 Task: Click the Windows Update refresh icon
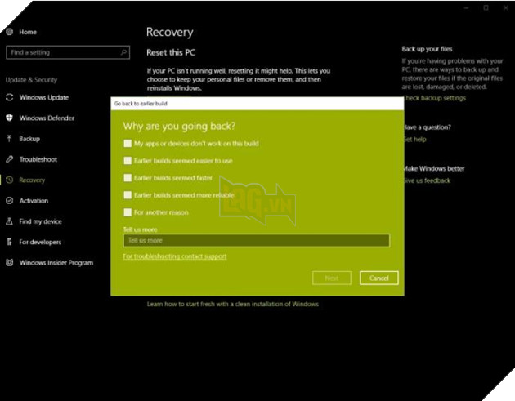pyautogui.click(x=10, y=97)
